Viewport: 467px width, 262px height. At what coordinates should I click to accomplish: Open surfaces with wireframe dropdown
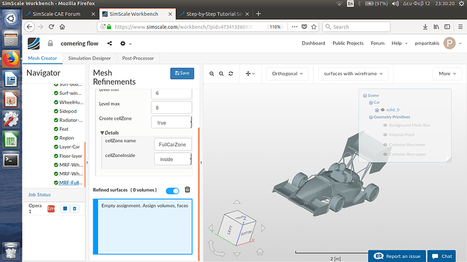353,74
